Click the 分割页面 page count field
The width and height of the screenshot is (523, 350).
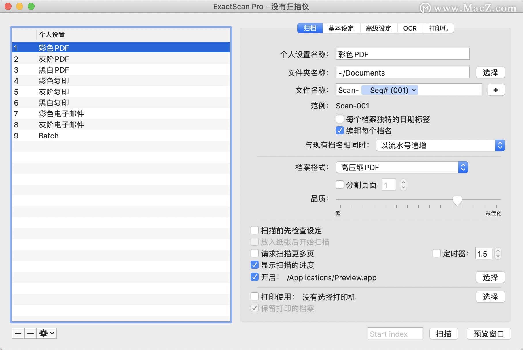tap(389, 185)
